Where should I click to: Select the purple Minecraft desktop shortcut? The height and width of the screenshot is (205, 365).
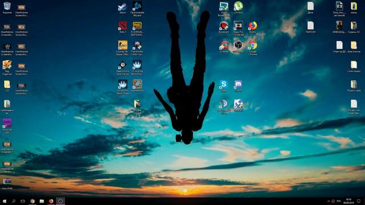pyautogui.click(x=7, y=126)
